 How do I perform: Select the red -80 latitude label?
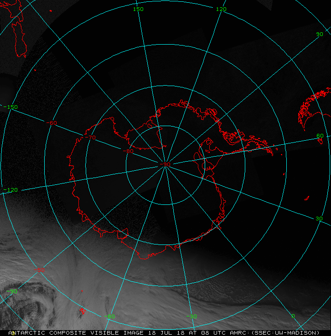click(128, 151)
